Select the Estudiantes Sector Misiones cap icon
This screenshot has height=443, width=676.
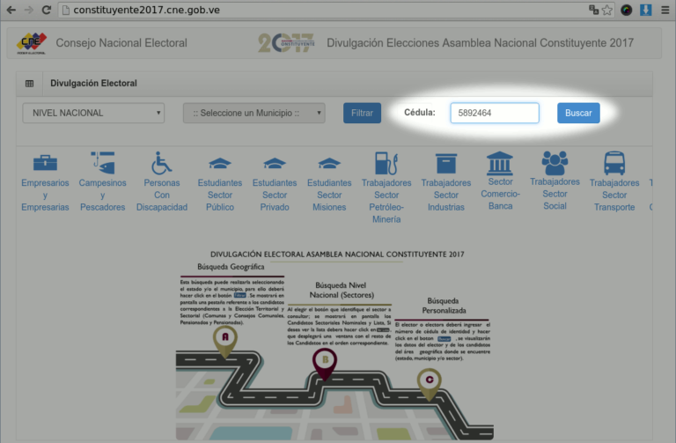pyautogui.click(x=329, y=163)
